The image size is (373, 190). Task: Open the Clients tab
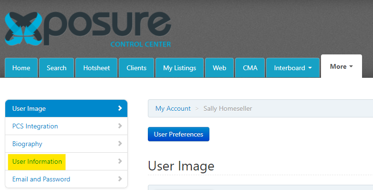coord(136,68)
